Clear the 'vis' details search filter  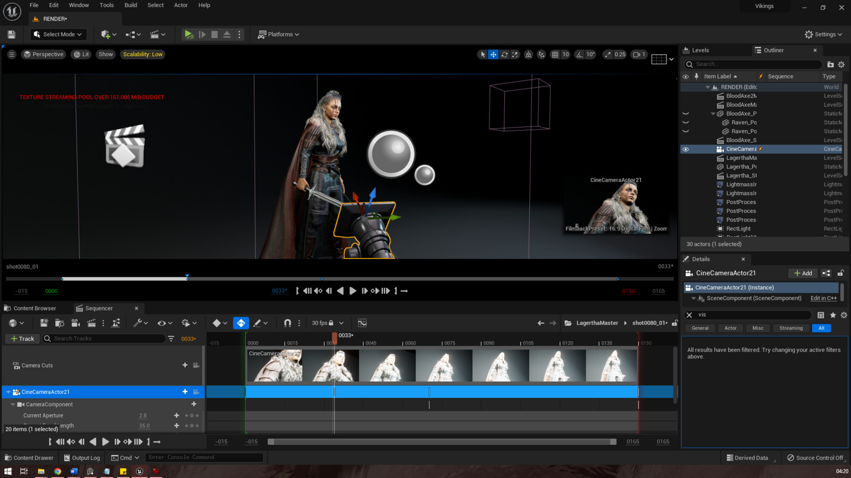pyautogui.click(x=689, y=315)
